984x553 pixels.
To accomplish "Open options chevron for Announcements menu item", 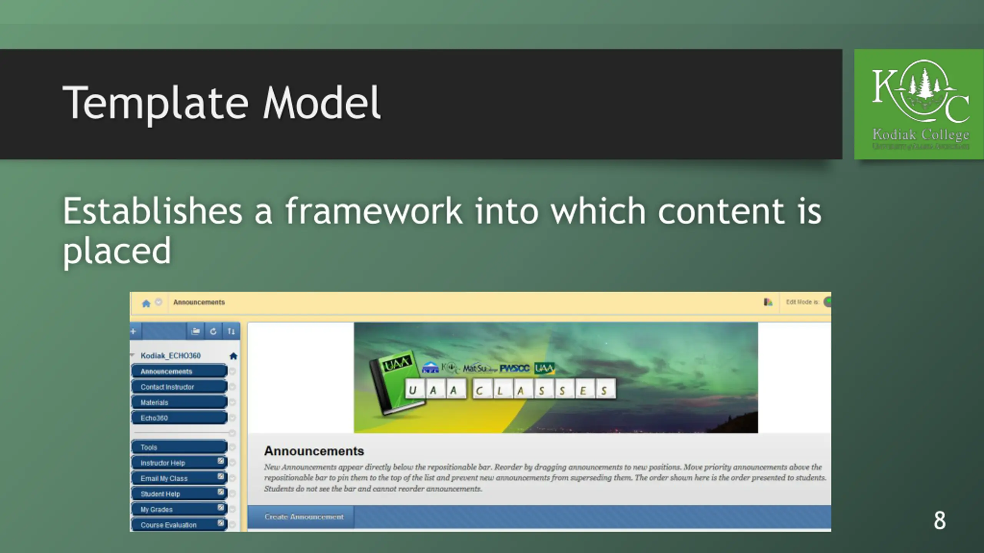I will pos(232,371).
